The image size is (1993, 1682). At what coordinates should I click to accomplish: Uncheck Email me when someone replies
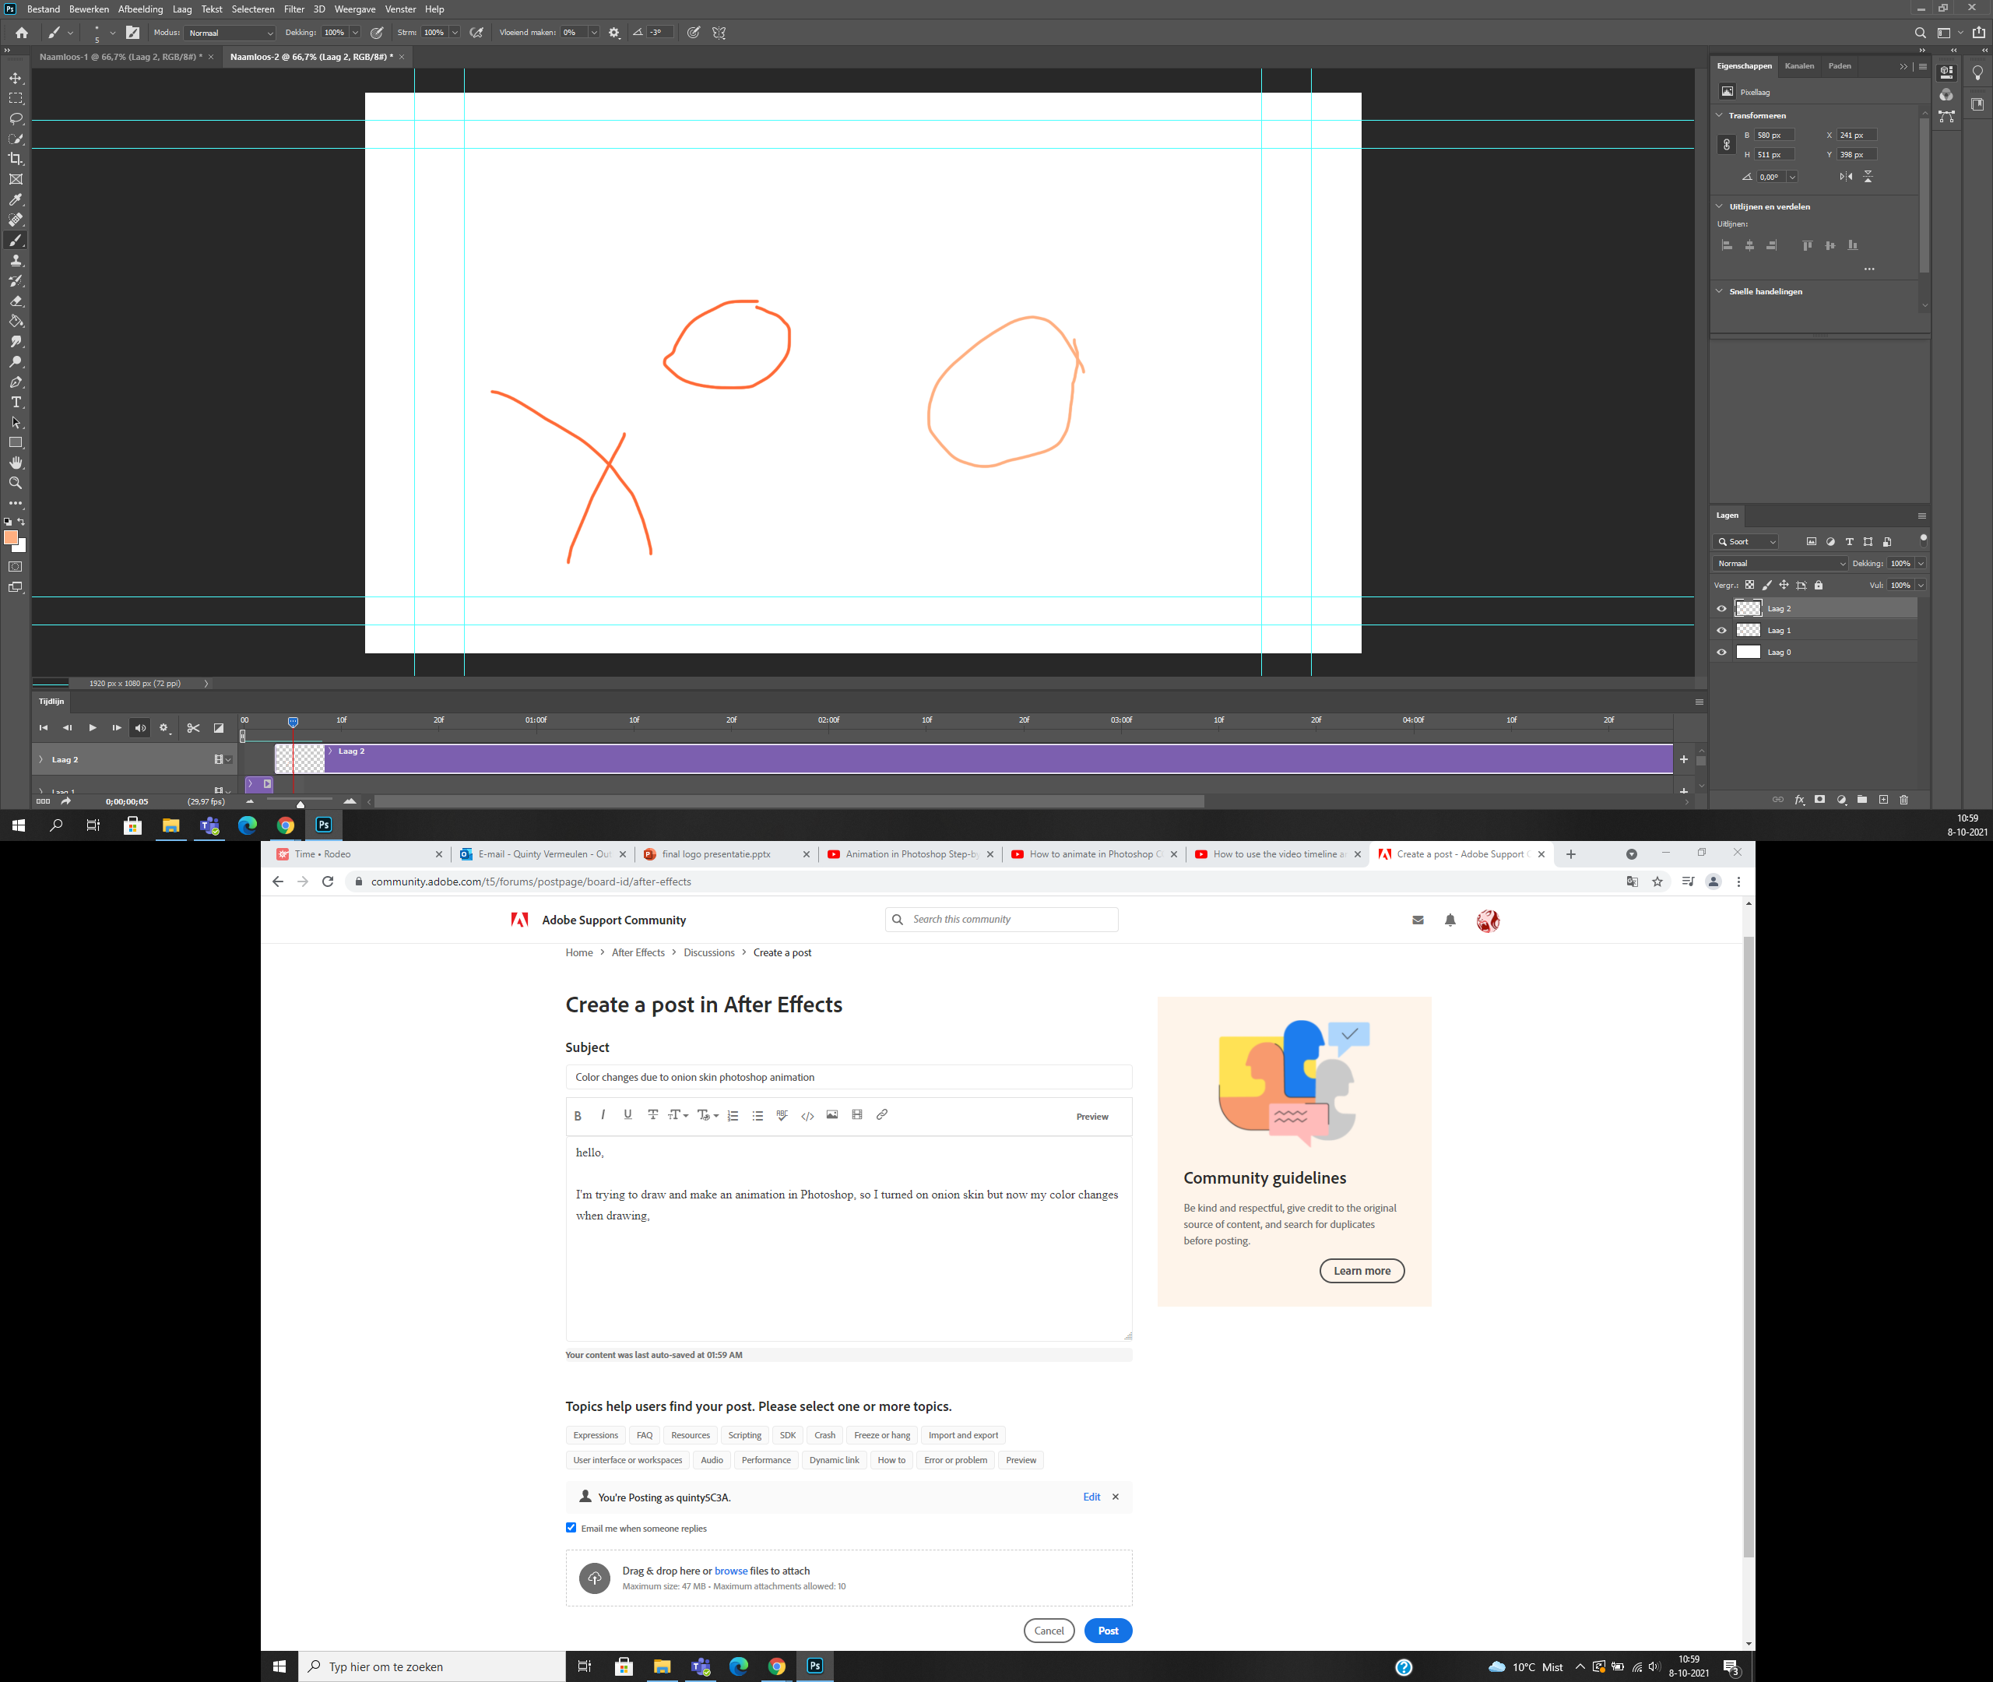tap(571, 1528)
